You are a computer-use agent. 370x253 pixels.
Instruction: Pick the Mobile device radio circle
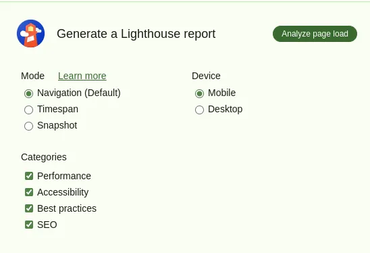tap(199, 93)
